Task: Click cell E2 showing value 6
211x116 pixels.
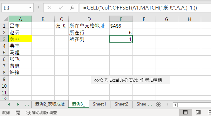Action: (x=121, y=32)
